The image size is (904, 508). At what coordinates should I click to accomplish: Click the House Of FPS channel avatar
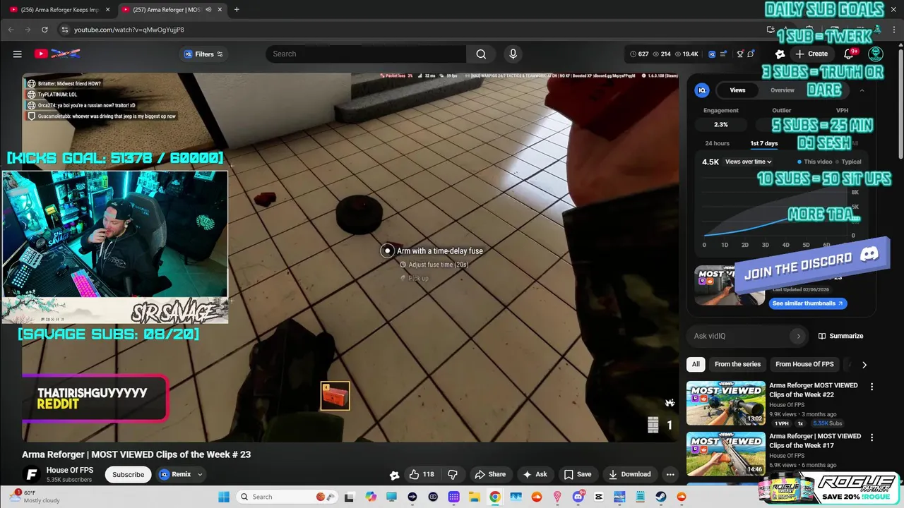coord(30,475)
